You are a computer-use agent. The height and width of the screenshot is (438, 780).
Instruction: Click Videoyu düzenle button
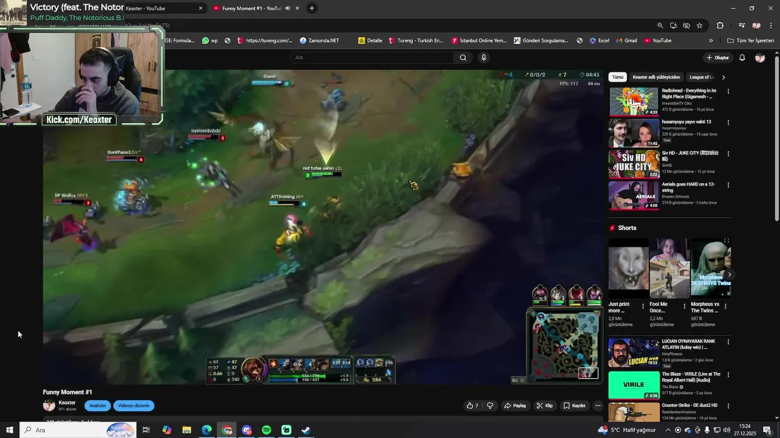tap(133, 406)
